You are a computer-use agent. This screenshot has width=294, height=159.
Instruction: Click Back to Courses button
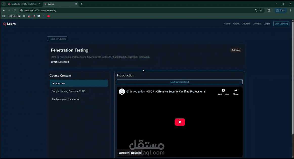[57, 39]
